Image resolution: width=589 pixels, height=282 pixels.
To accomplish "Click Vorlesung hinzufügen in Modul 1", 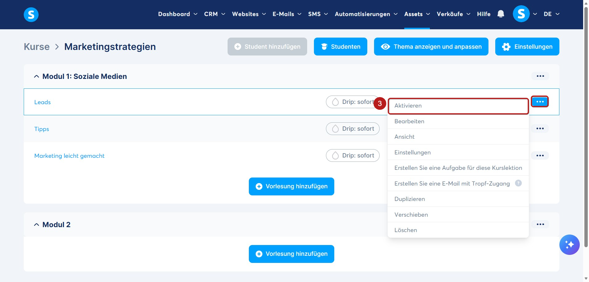I will click(291, 186).
